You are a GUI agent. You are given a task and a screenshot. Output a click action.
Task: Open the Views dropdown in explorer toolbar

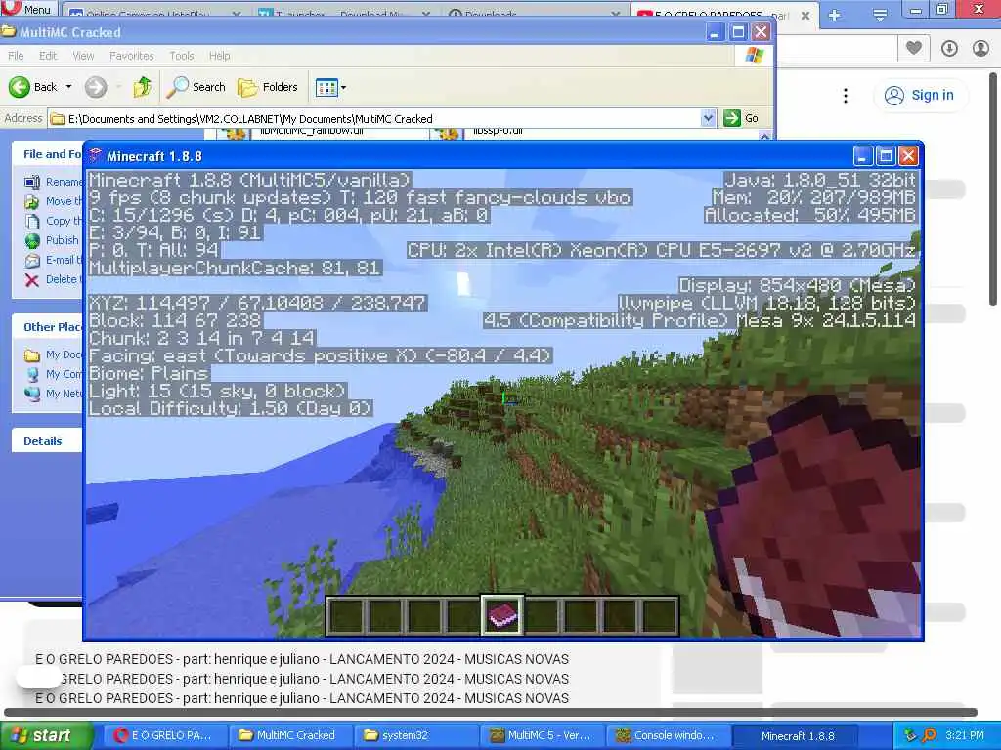tap(330, 87)
